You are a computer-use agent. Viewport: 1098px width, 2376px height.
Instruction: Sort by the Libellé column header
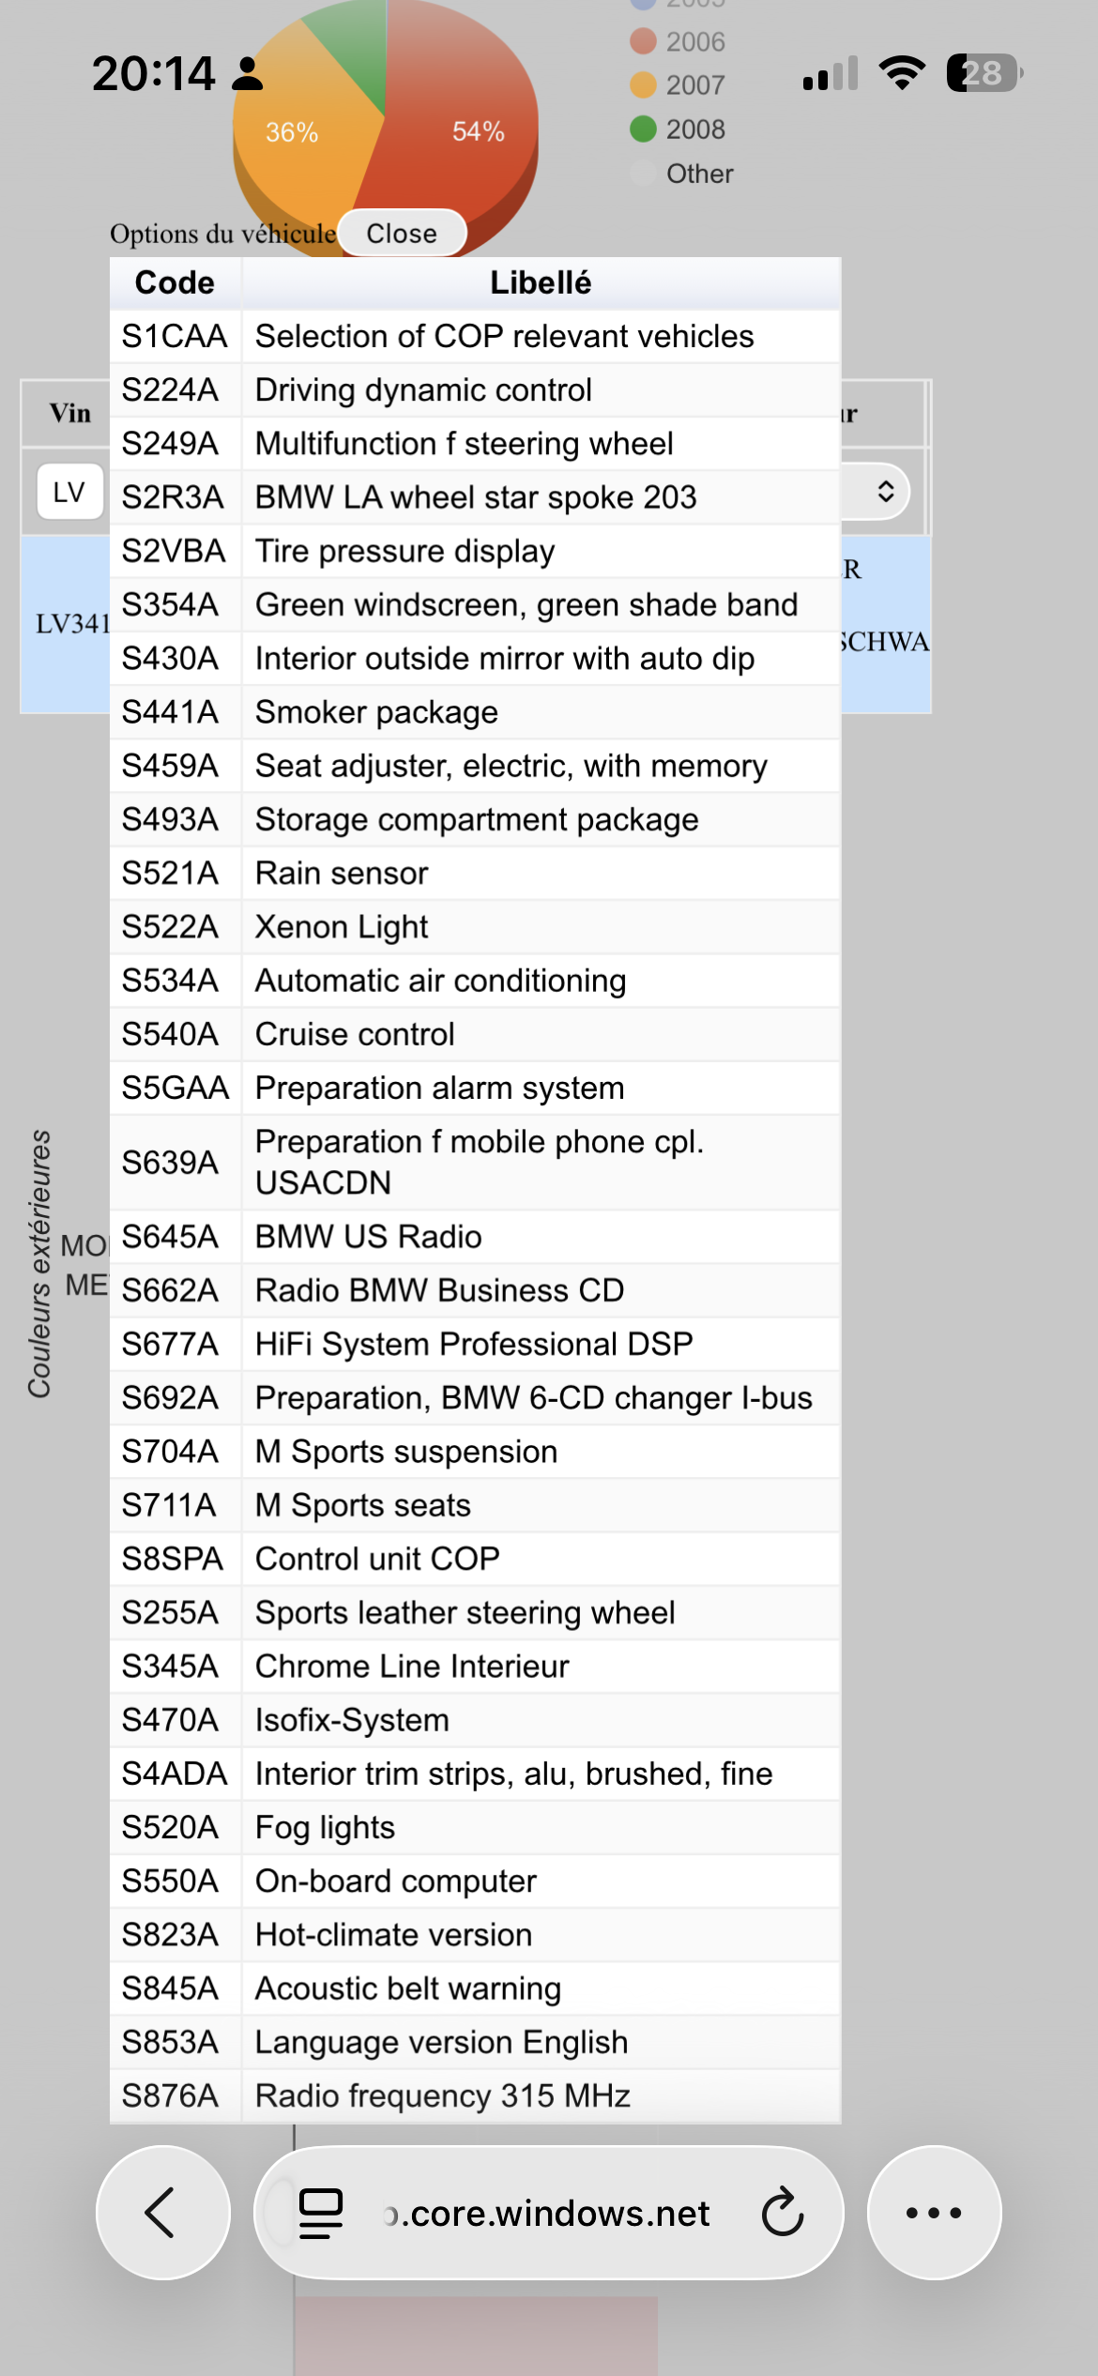click(x=541, y=282)
